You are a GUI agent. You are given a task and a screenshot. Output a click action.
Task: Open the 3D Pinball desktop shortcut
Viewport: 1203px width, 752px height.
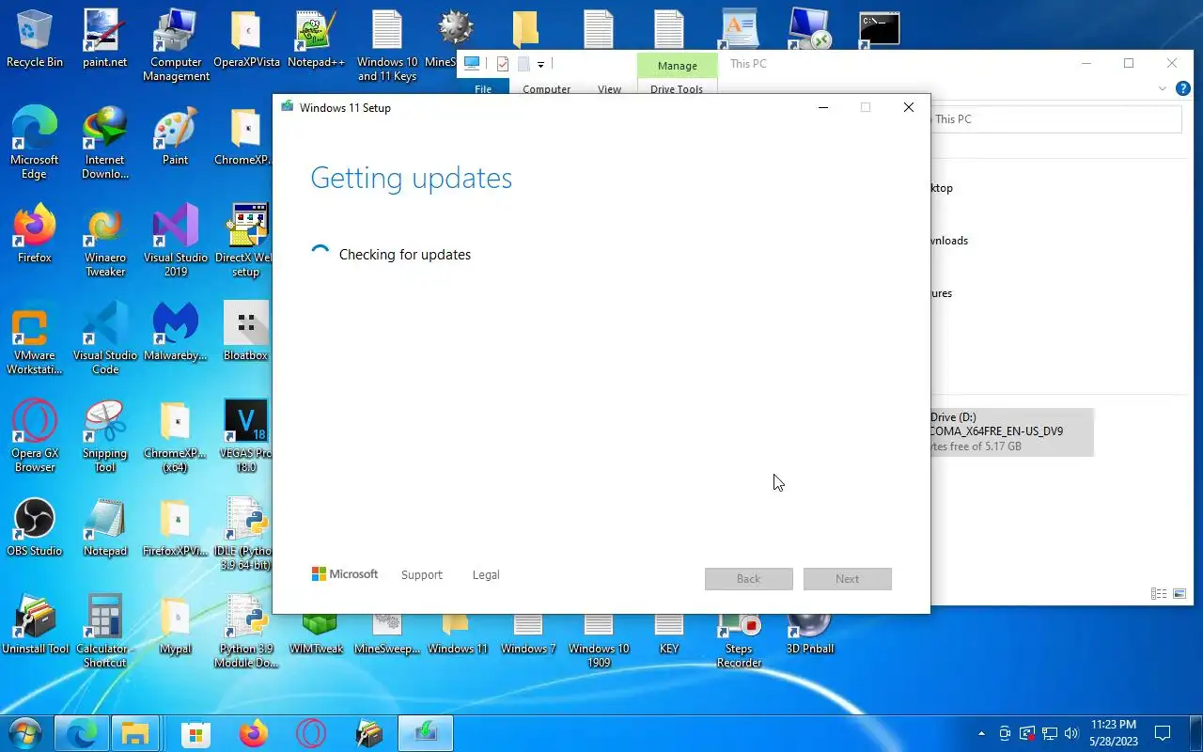(x=810, y=634)
